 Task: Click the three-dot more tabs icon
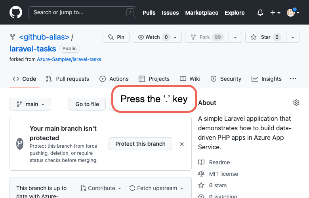293,79
